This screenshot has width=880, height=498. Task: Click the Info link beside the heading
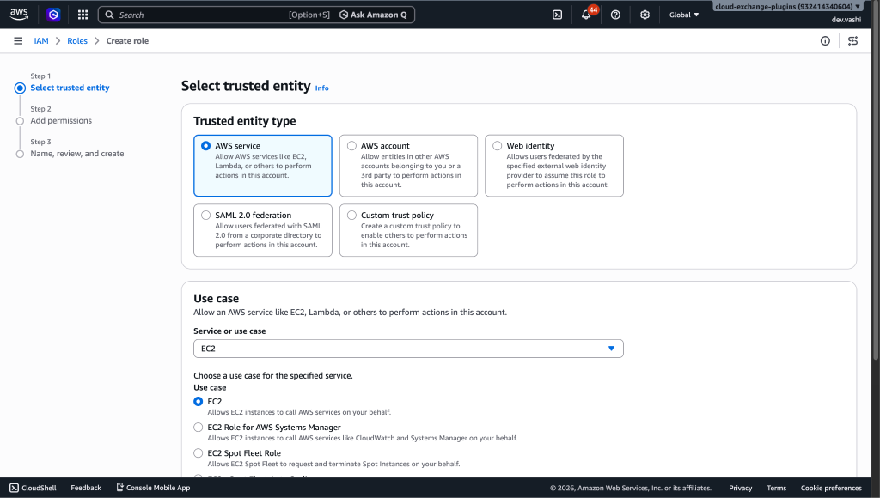321,88
